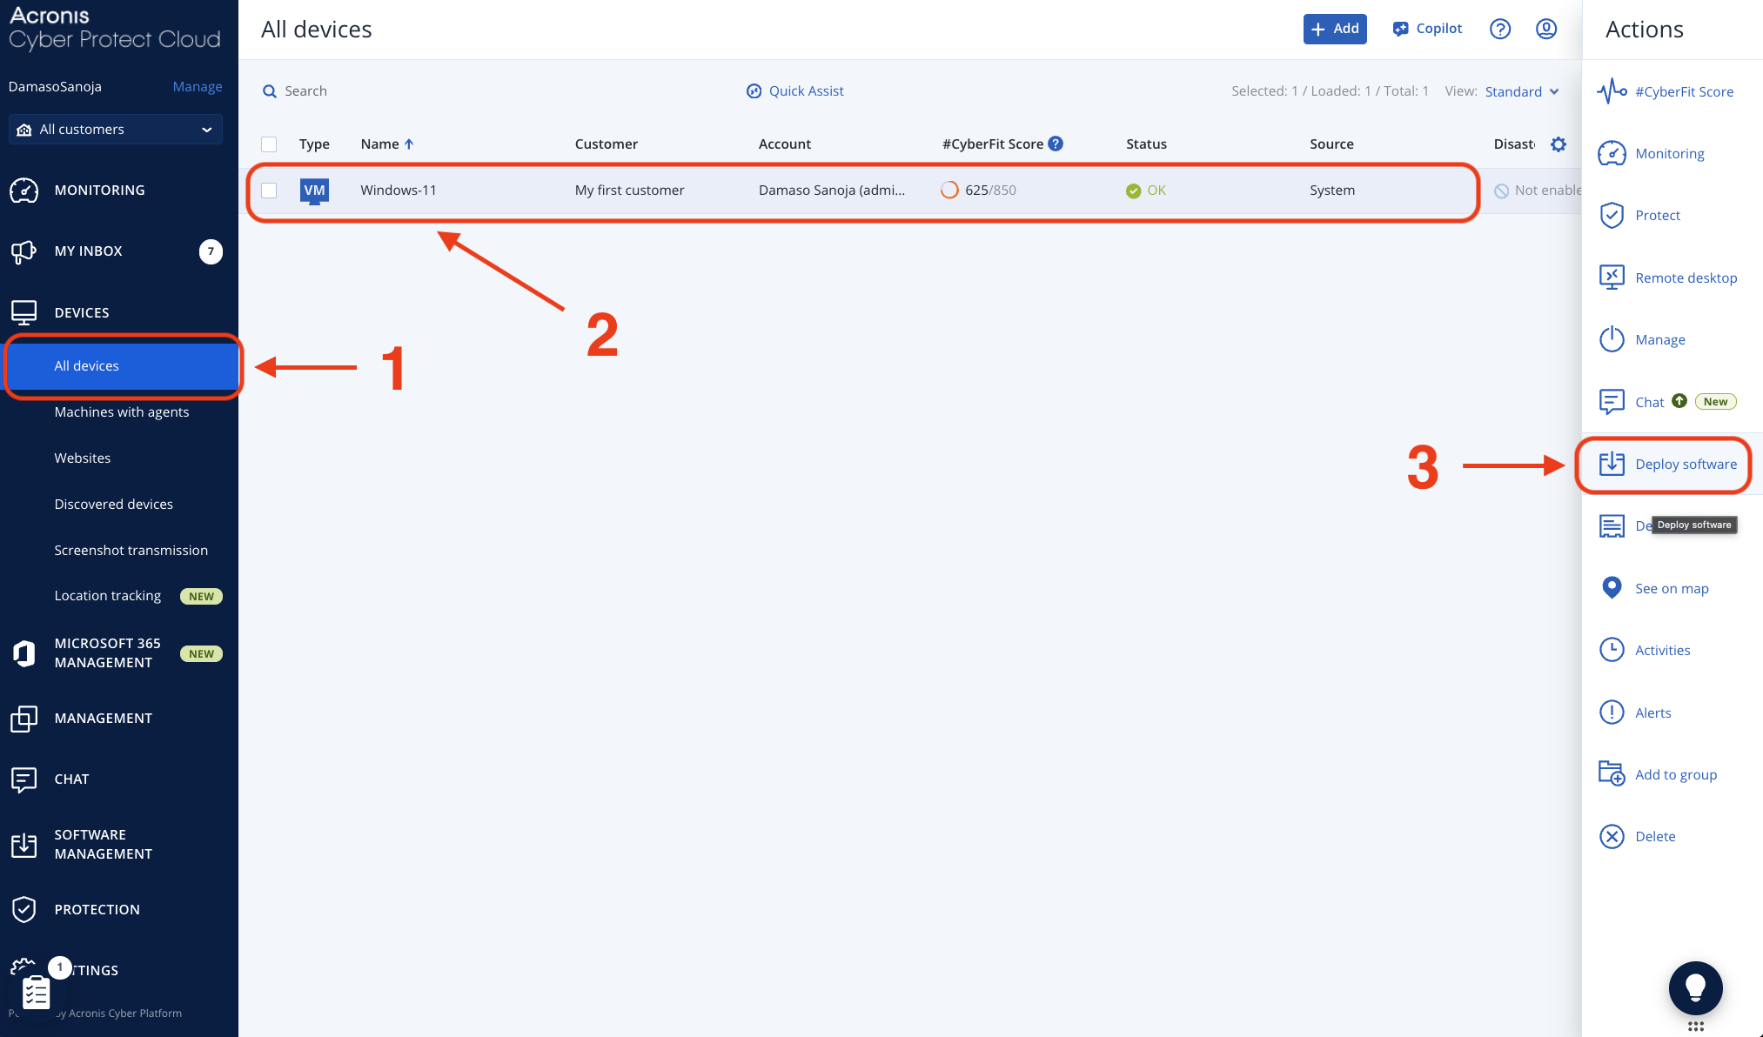Expand the All customers dropdown
The height and width of the screenshot is (1037, 1763).
pyautogui.click(x=116, y=130)
